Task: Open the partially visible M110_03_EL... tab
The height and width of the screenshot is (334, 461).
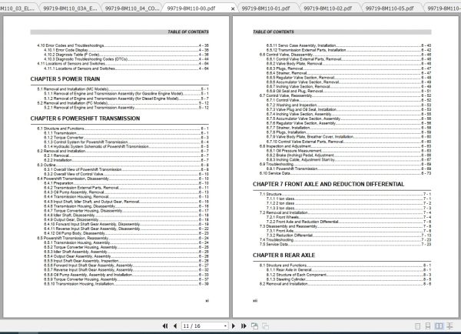Action: coord(17,8)
